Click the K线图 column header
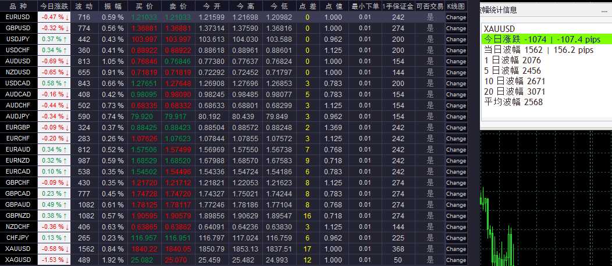This screenshot has width=612, height=266. 456,6
